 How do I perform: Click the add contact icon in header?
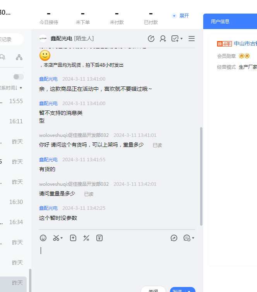(163, 38)
